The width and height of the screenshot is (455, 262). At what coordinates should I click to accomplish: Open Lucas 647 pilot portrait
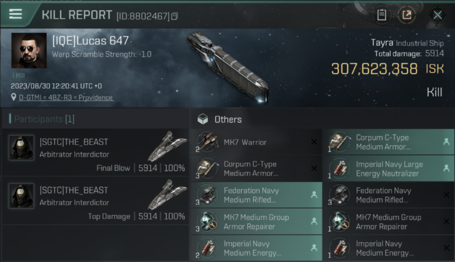click(x=29, y=50)
